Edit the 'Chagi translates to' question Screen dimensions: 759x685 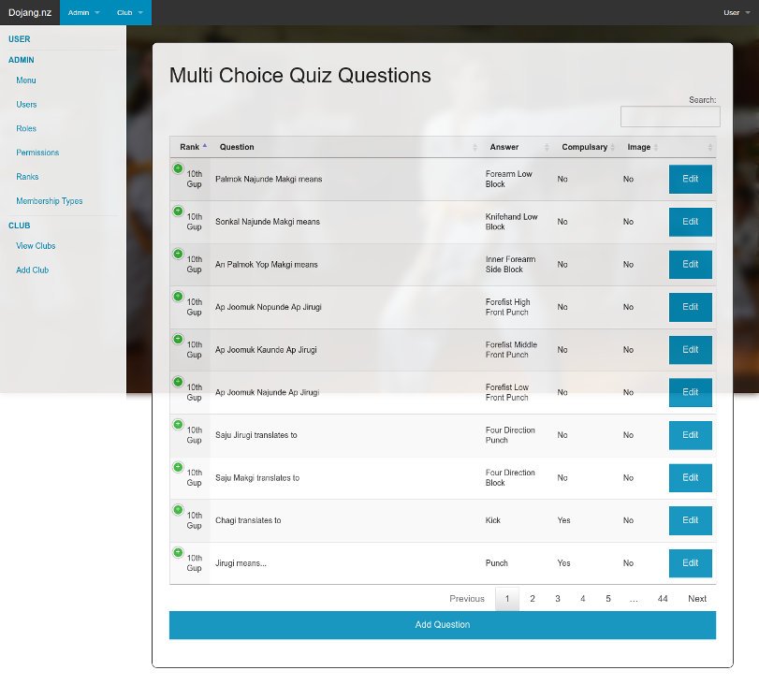click(690, 520)
